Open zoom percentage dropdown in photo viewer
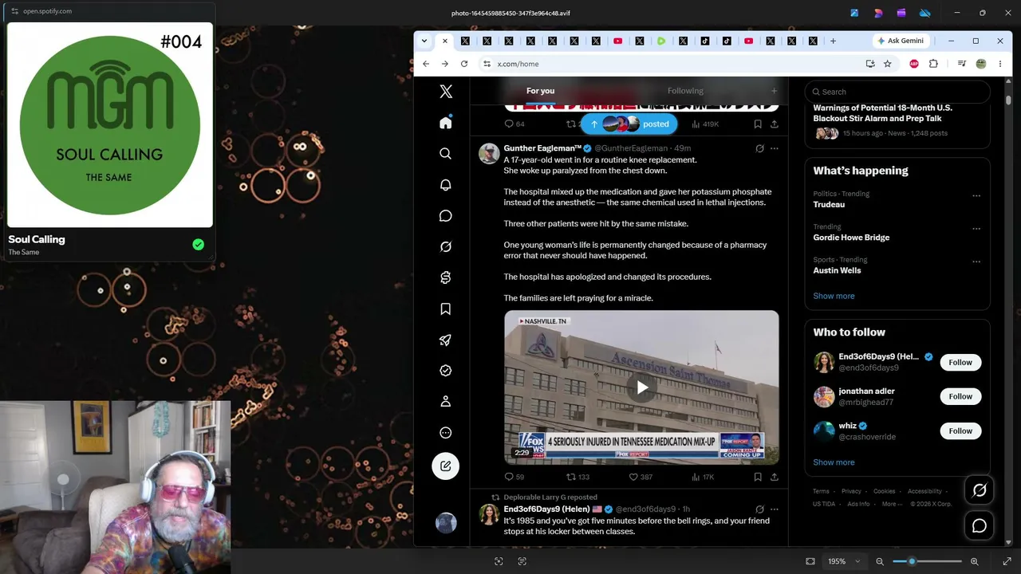This screenshot has height=574, width=1021. [845, 561]
